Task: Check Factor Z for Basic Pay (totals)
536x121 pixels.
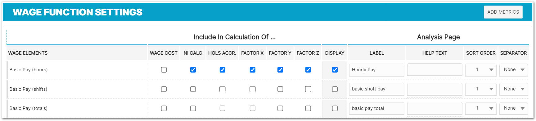Action: click(308, 108)
